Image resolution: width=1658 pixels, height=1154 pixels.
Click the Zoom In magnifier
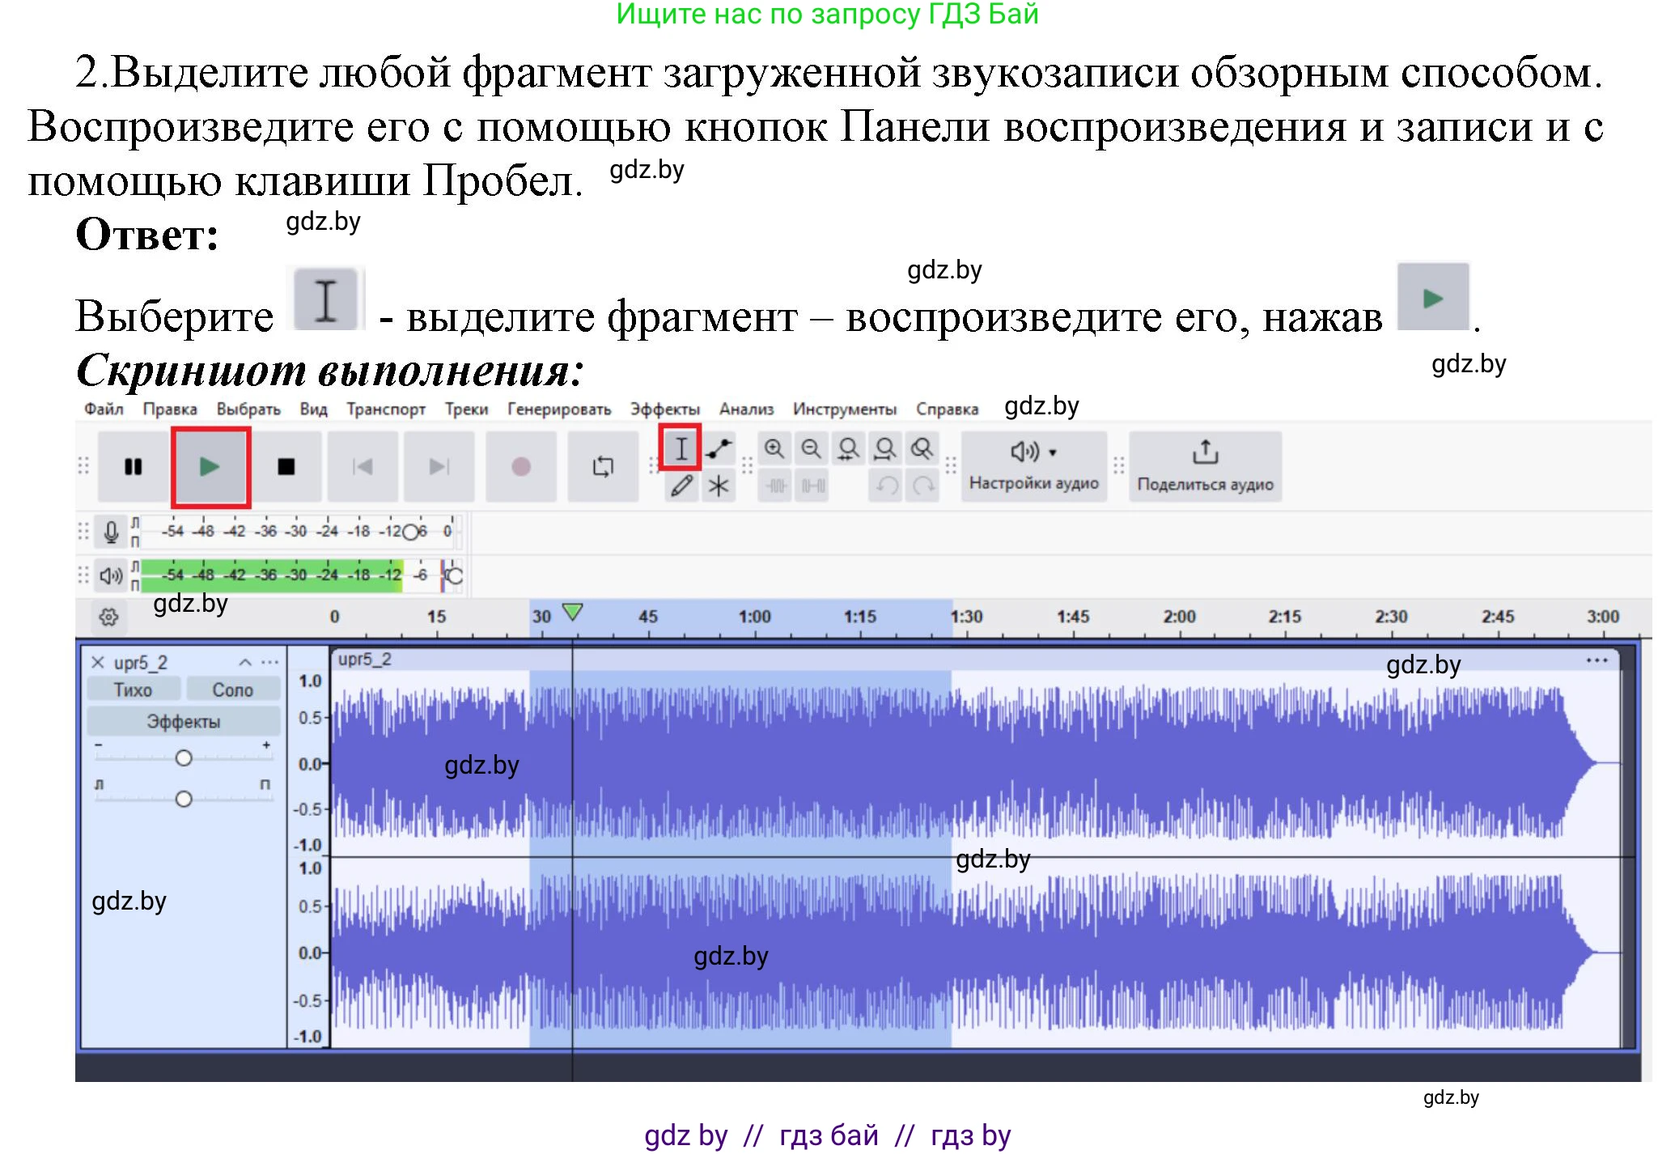click(x=774, y=447)
